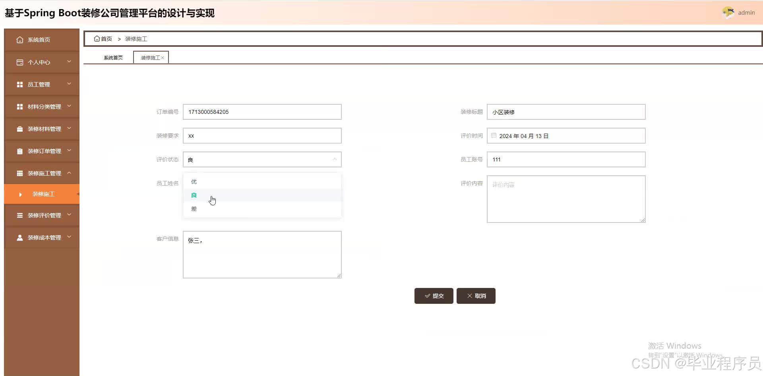
Task: Switch to the 系统首页 tab
Action: point(113,58)
